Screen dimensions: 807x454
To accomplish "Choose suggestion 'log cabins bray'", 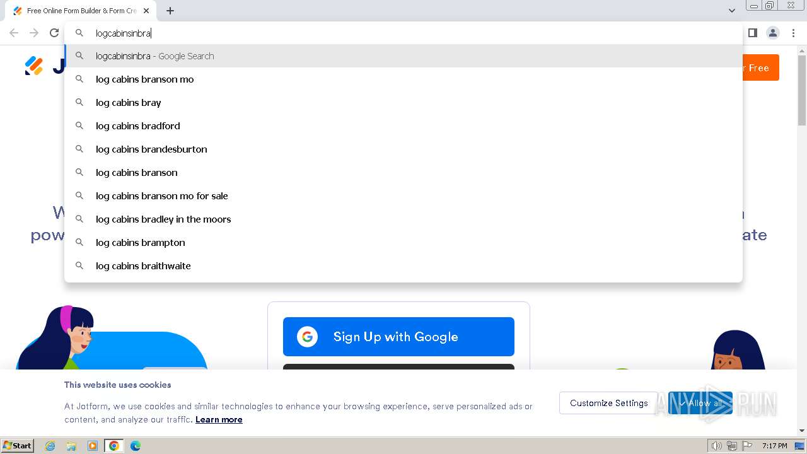I will (403, 103).
